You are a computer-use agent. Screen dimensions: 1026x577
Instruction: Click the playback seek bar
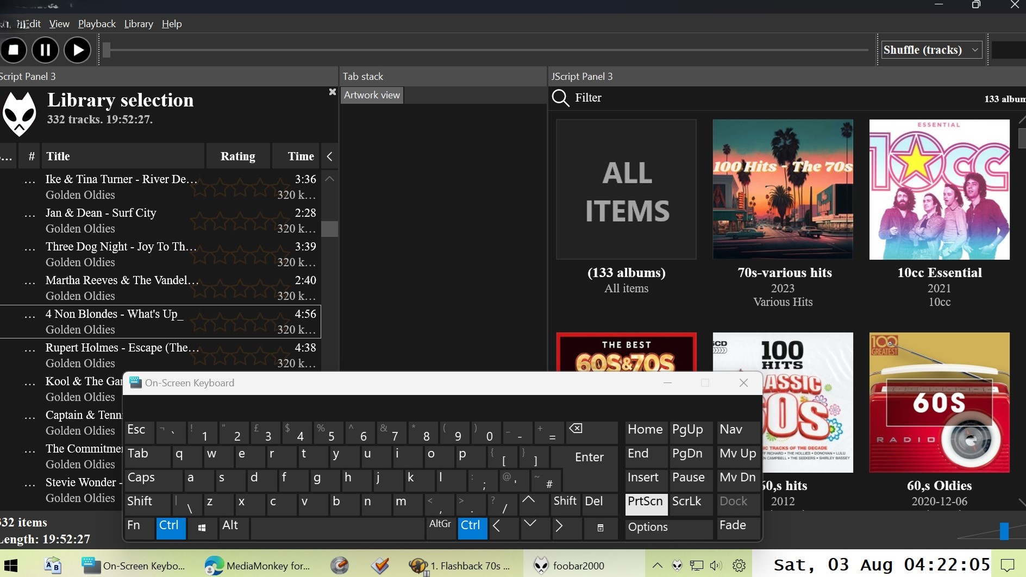point(486,50)
